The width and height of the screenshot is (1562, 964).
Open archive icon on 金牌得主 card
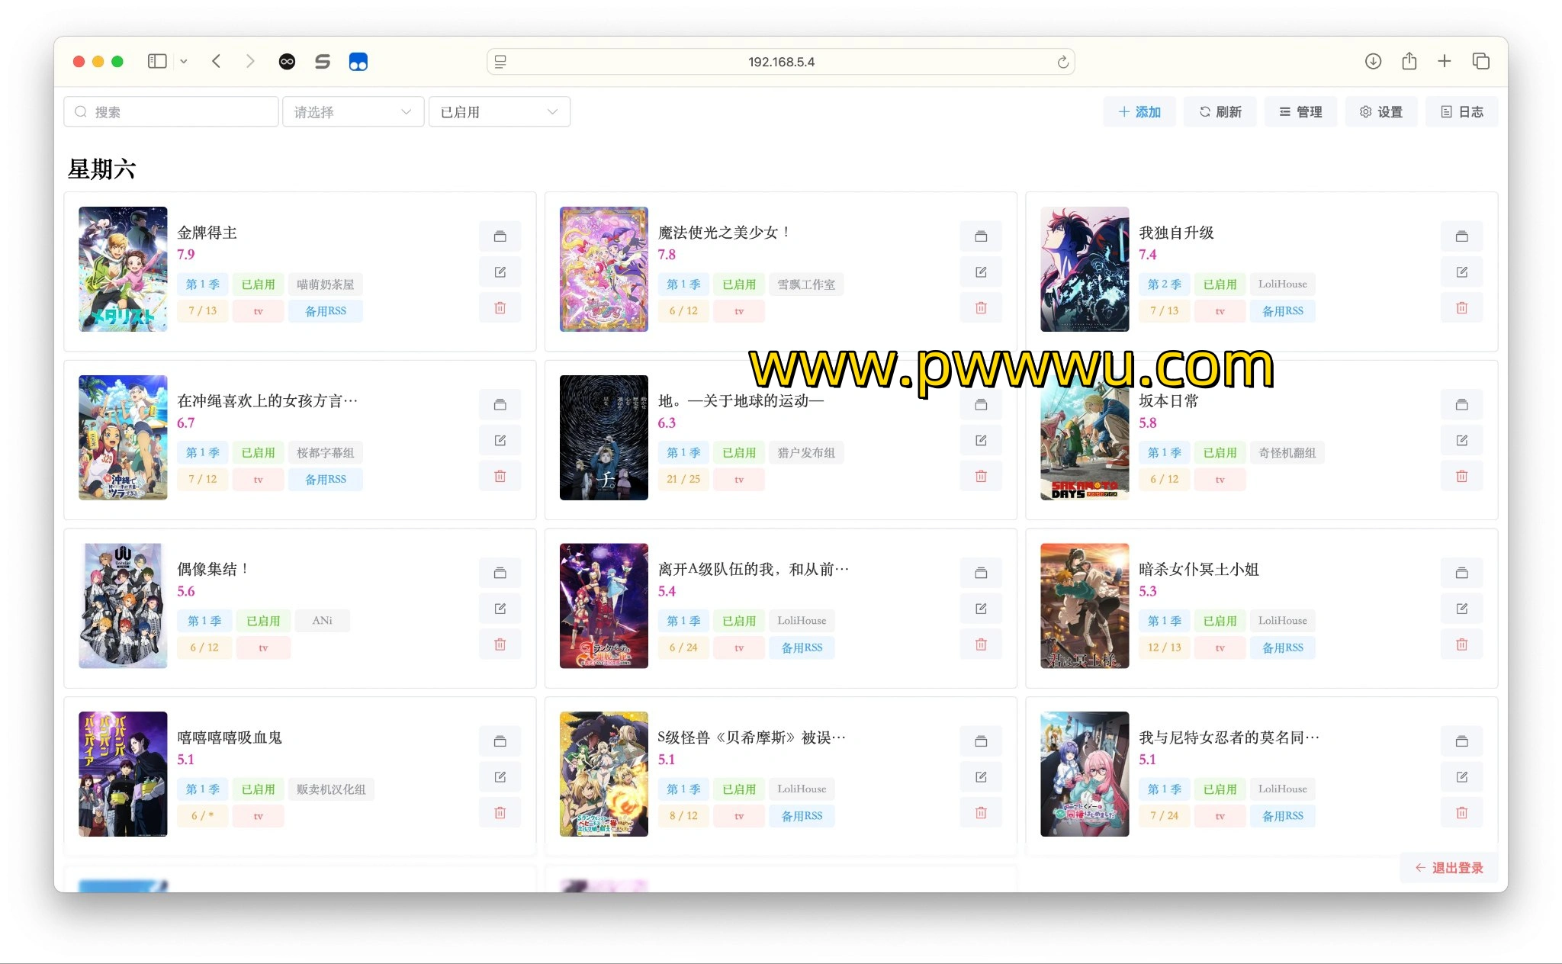[x=500, y=236]
